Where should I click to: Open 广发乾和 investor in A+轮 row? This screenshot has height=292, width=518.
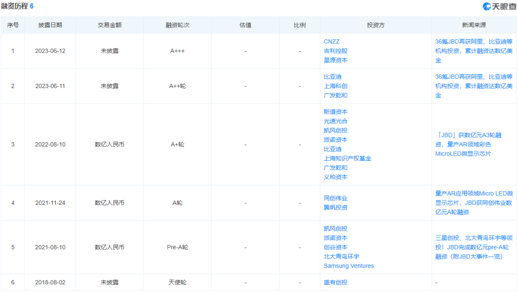(x=335, y=168)
